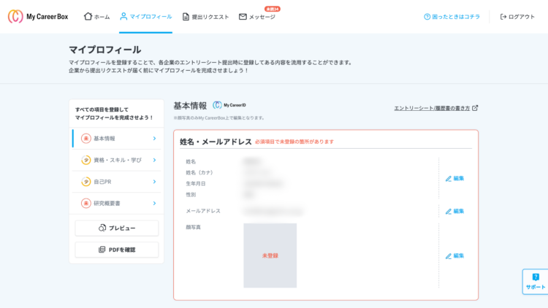This screenshot has width=548, height=308.
Task: Click the 顔写真 label
Action: [x=194, y=227]
